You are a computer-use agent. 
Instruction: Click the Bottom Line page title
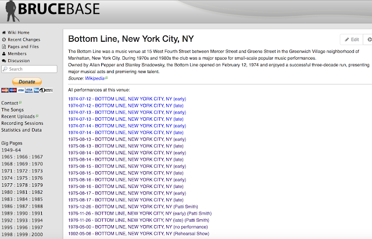point(131,39)
